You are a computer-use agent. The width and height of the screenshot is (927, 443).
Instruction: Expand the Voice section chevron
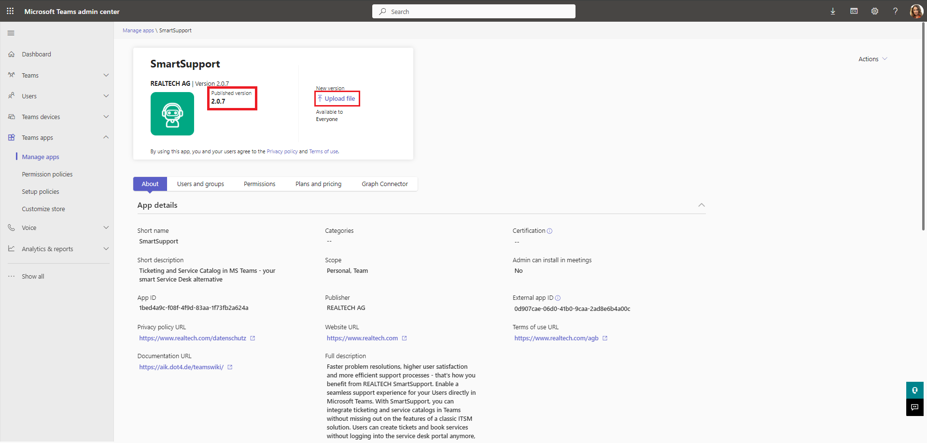point(106,228)
